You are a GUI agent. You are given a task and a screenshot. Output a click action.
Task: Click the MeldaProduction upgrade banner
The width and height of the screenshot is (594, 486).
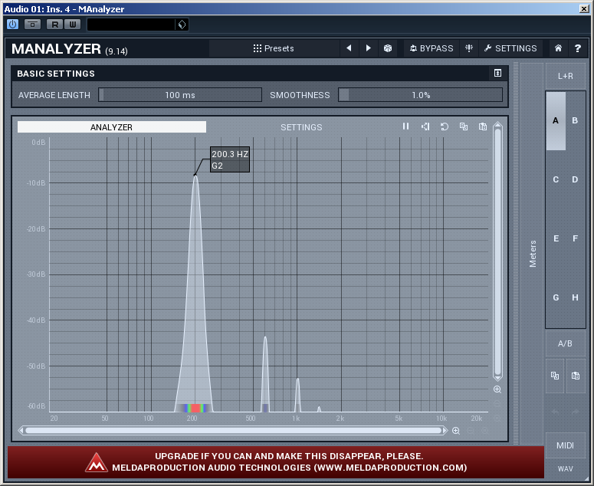tap(276, 462)
